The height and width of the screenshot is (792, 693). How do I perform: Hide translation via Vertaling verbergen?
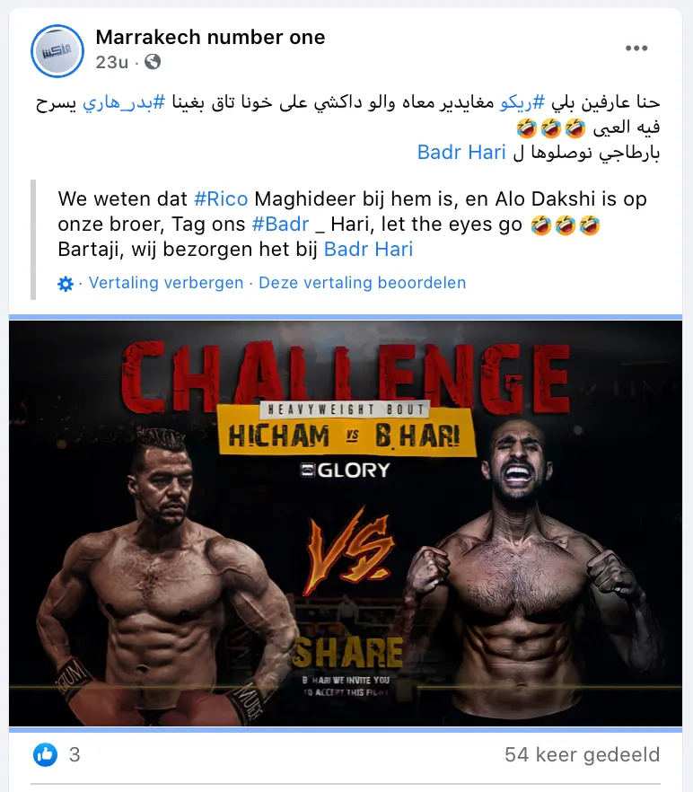point(166,283)
